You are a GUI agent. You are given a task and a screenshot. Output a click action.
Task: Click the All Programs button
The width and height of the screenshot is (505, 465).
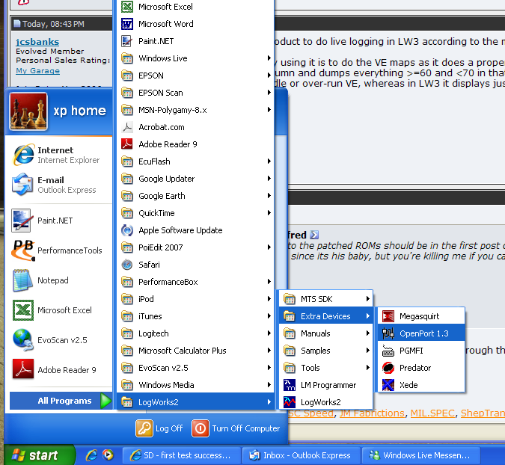(61, 401)
